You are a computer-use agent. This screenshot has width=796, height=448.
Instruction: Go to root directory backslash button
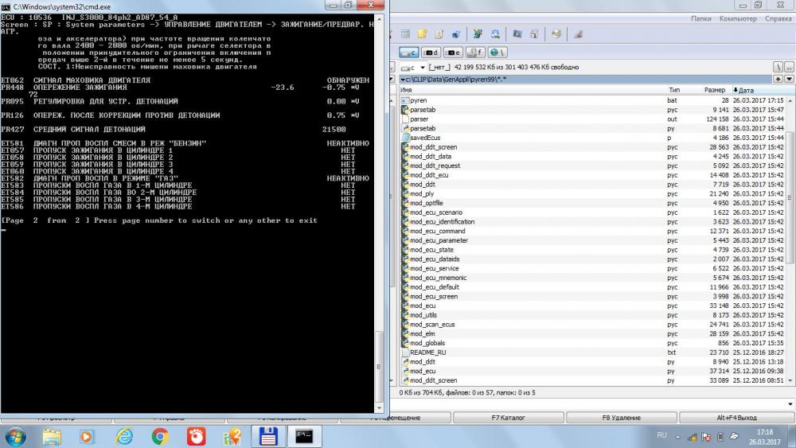pos(778,67)
